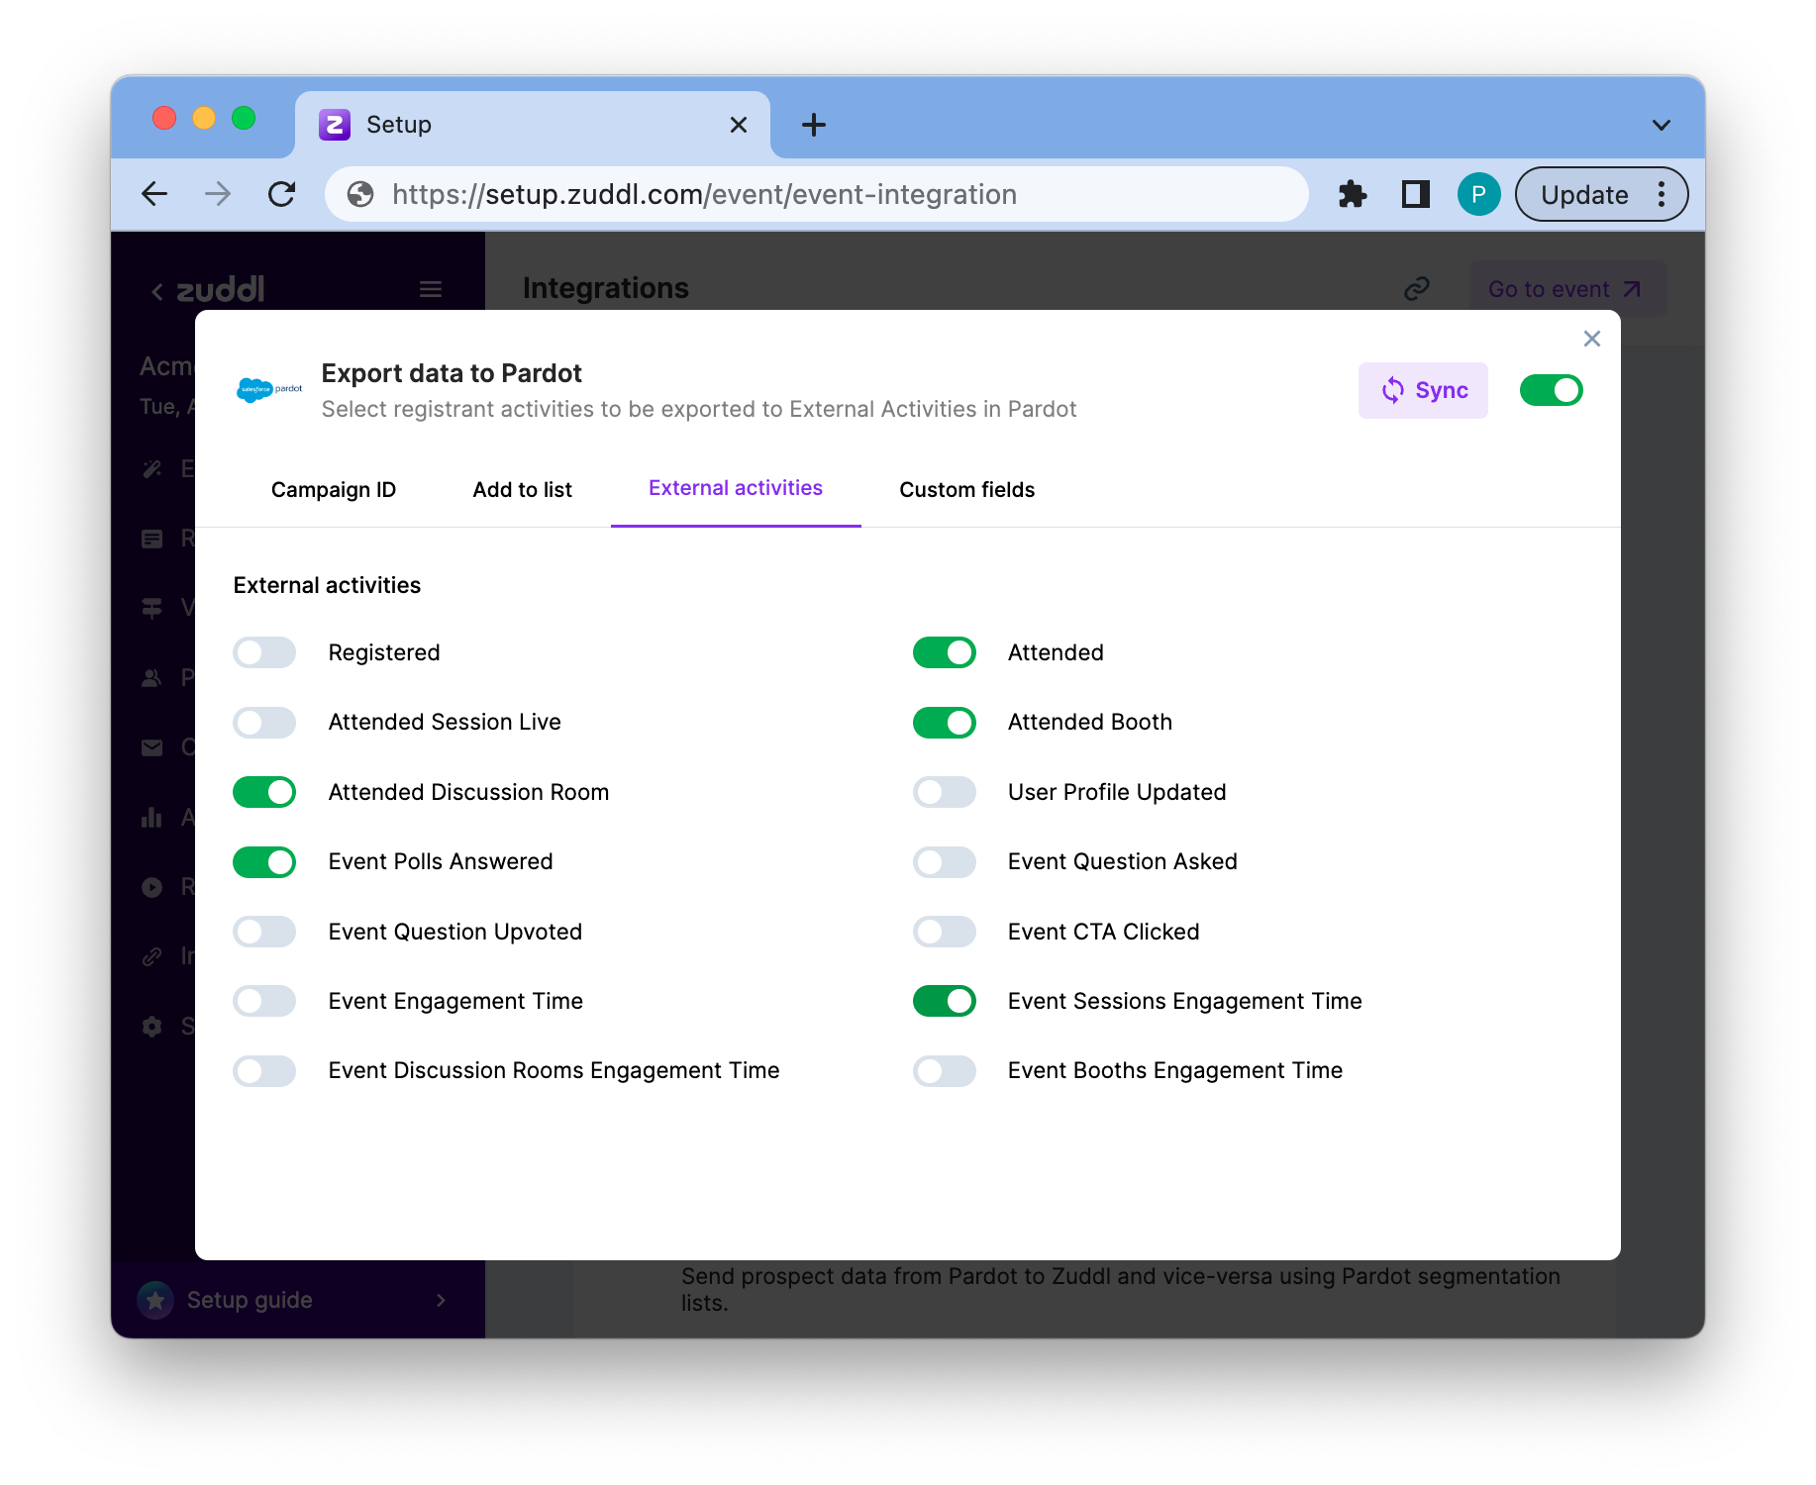Click the Salesforce Pardot logo
1816x1485 pixels.
[x=269, y=390]
